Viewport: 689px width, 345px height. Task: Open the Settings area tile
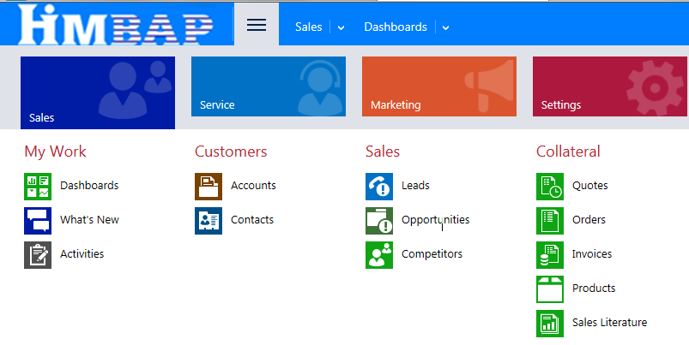click(610, 86)
